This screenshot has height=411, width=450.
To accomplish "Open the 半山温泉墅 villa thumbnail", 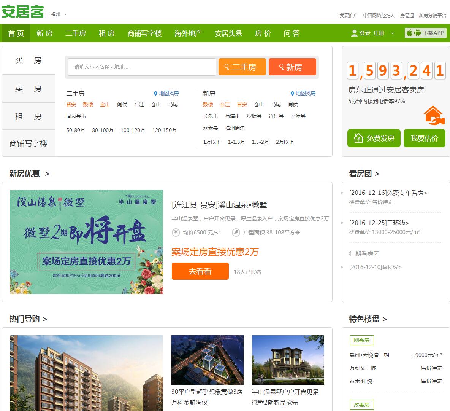I will point(288,360).
